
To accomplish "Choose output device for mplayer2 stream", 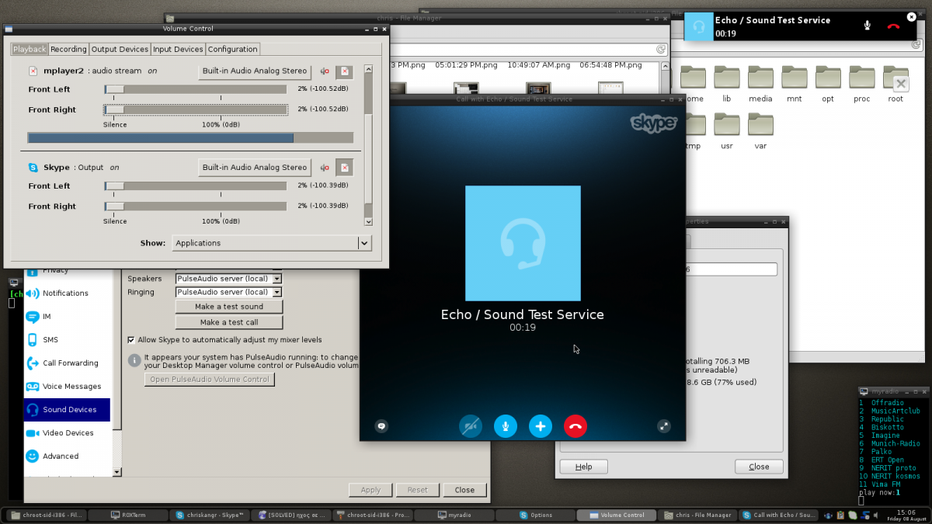I will point(255,71).
